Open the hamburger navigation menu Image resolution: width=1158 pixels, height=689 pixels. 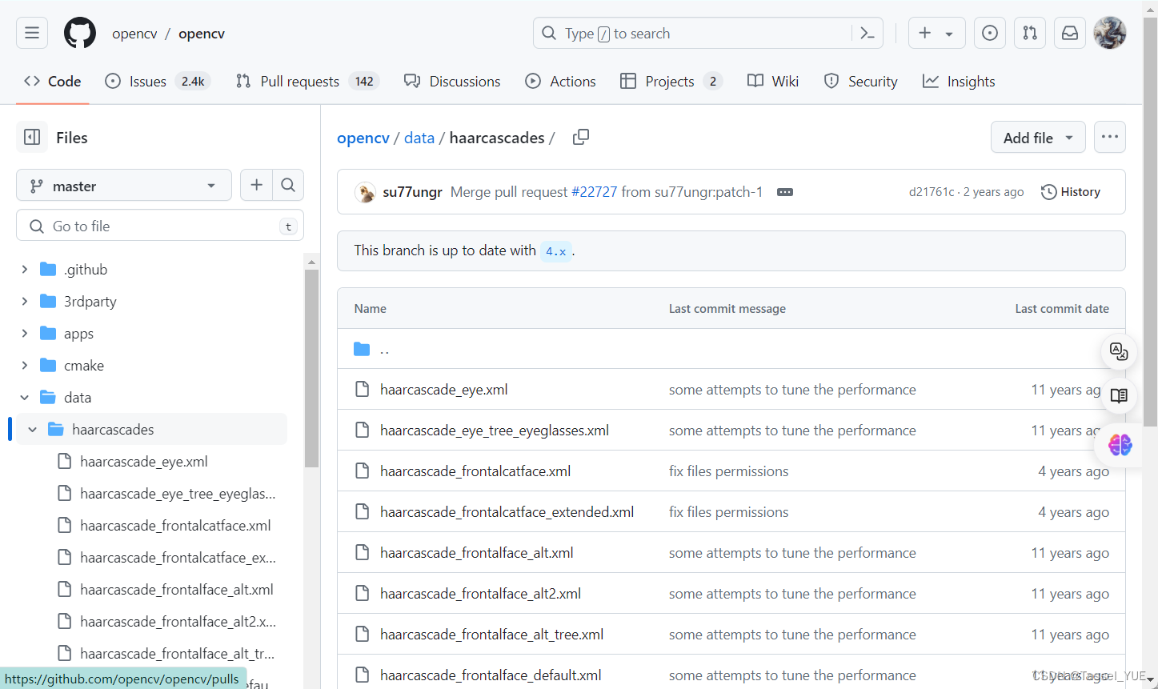pyautogui.click(x=32, y=33)
